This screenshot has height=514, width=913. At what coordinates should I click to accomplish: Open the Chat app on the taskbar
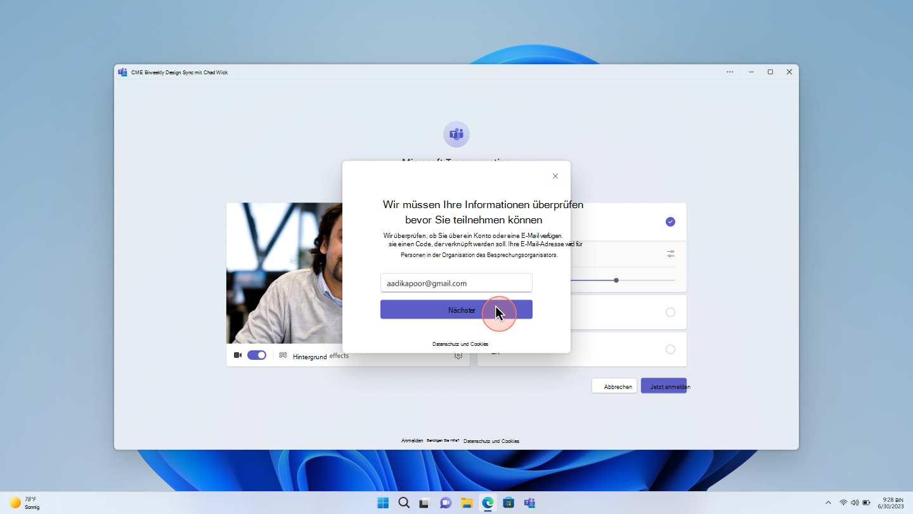[446, 503]
